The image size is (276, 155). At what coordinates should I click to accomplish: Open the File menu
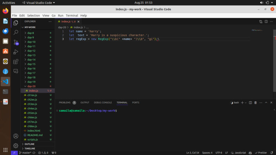[x=14, y=15]
